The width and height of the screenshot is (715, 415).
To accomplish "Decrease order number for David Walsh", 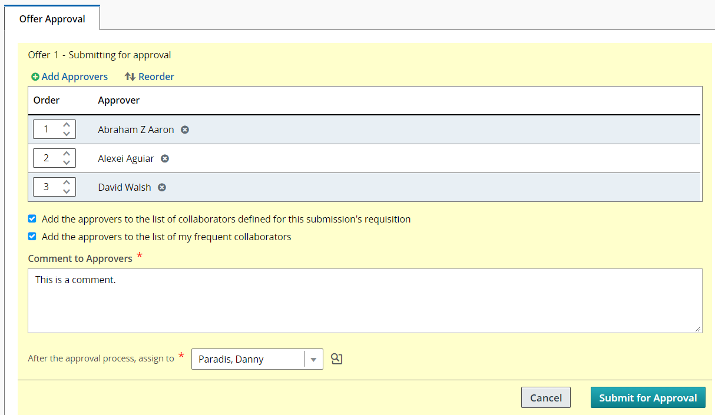I will pos(67,191).
